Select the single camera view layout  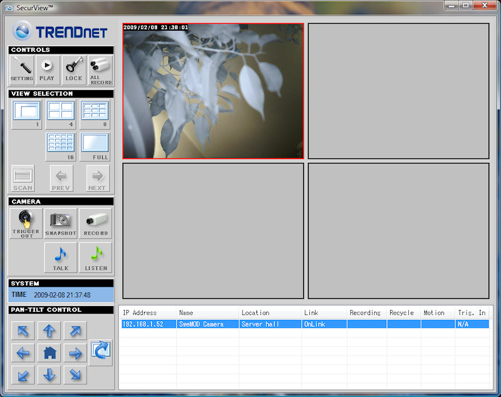tap(26, 113)
